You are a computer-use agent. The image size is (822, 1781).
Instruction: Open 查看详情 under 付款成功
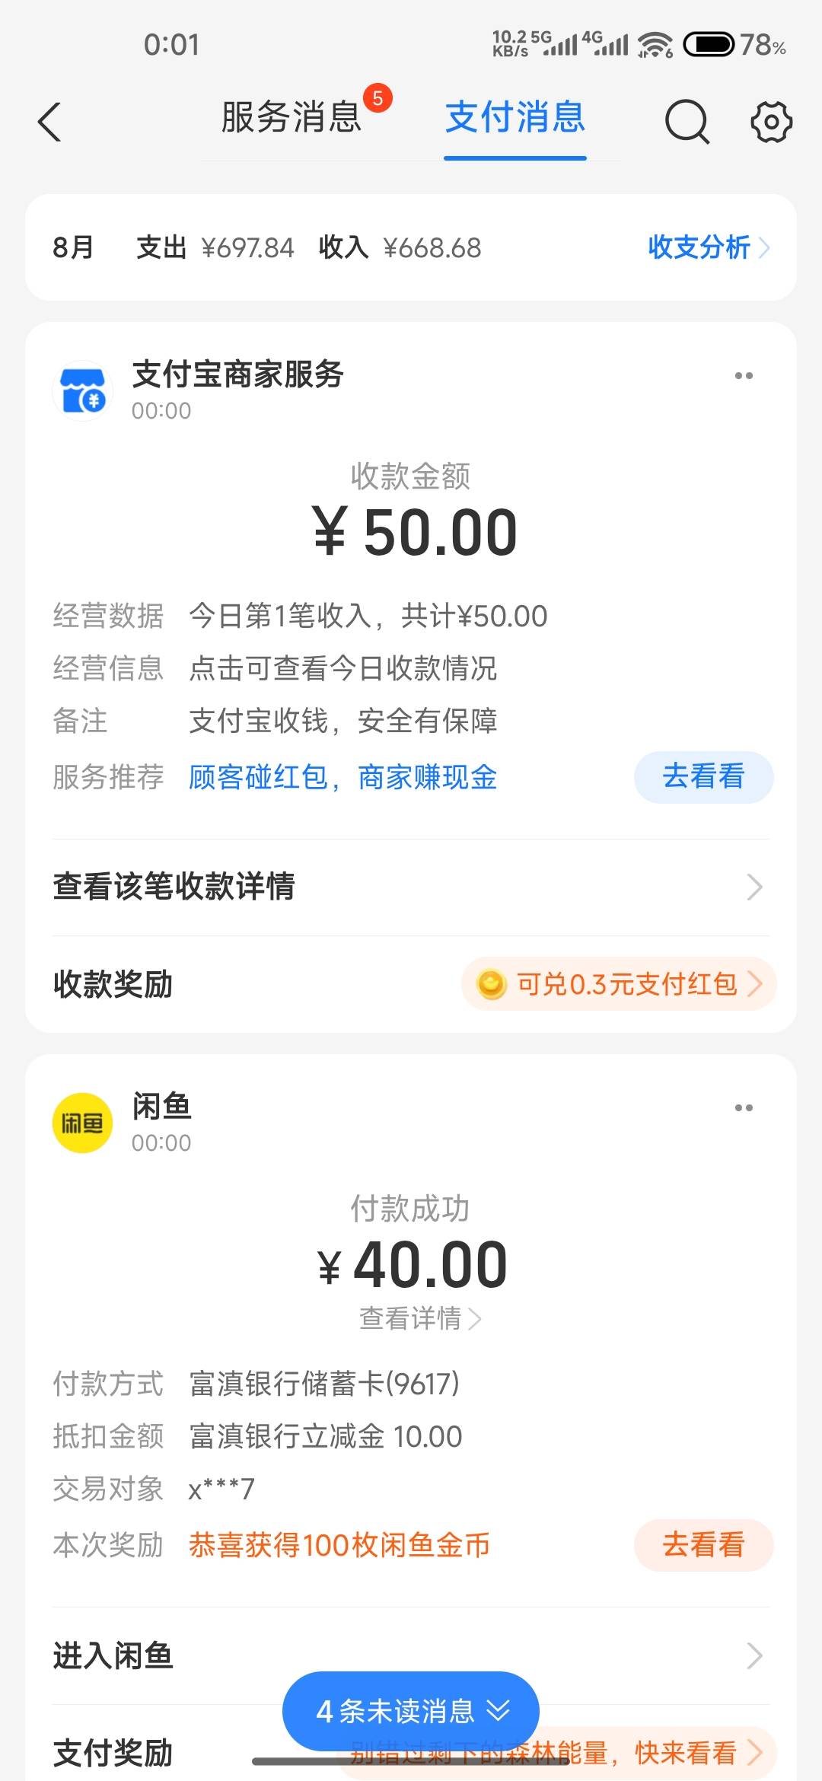pos(420,1318)
